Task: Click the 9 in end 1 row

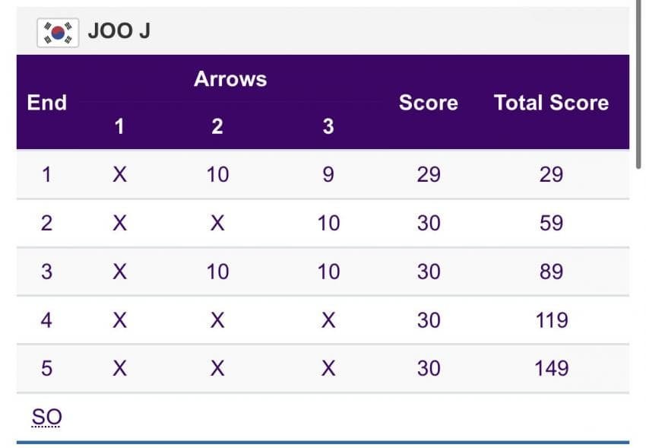Action: [328, 175]
